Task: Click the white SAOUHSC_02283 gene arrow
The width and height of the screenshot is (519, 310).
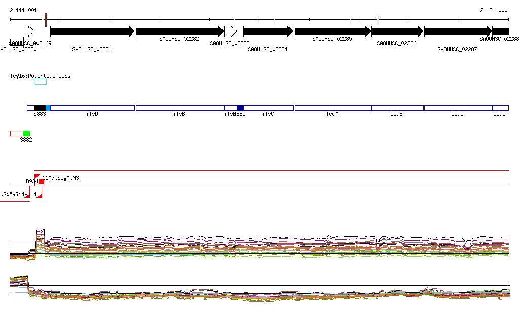Action: coord(231,31)
